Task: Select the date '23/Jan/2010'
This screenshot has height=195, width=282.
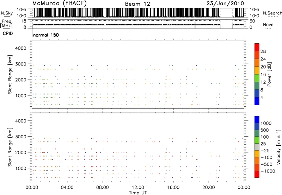Action: (x=225, y=4)
